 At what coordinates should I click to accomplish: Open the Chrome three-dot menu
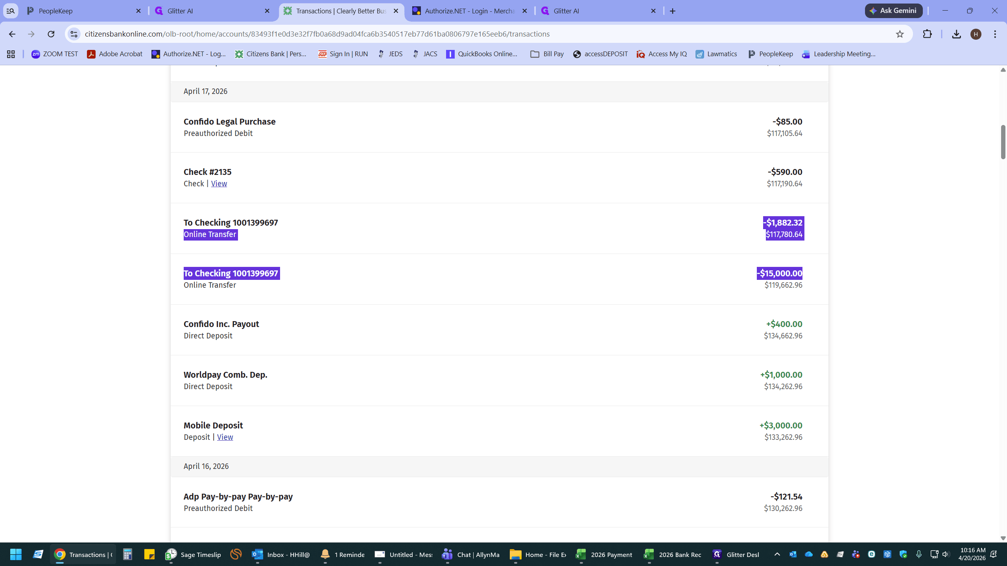[995, 34]
